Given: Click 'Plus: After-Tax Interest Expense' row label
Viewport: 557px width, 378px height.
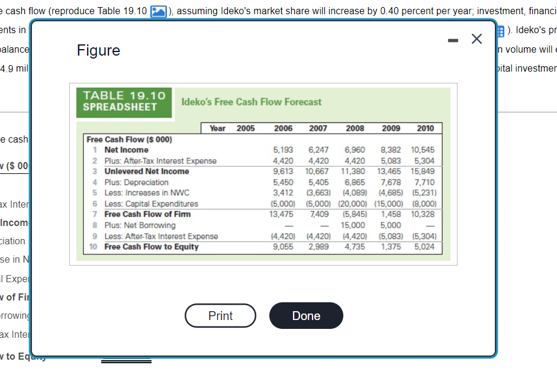Looking at the screenshot, I should point(160,161).
